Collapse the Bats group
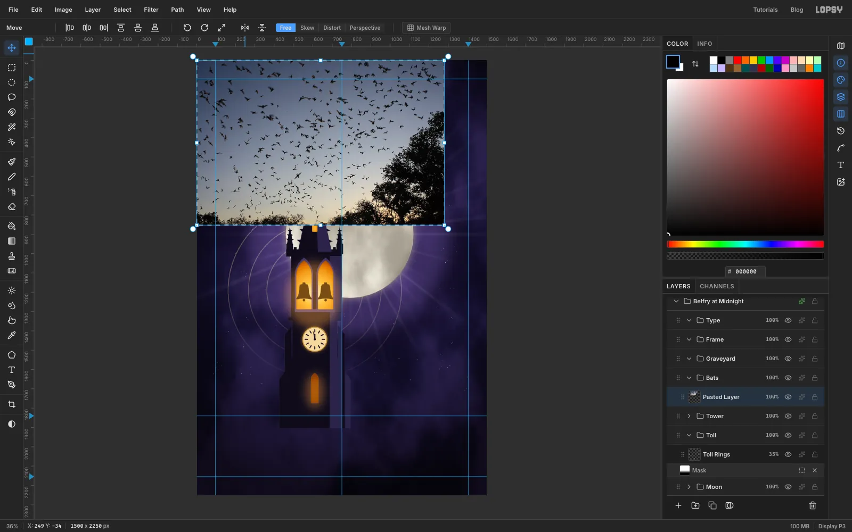The height and width of the screenshot is (532, 852). (x=689, y=378)
